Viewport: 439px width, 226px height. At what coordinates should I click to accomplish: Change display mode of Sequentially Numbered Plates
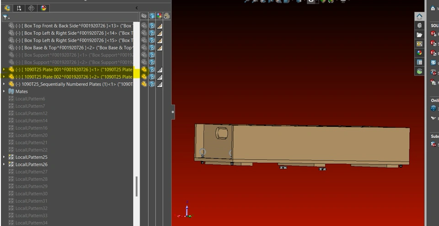[152, 84]
